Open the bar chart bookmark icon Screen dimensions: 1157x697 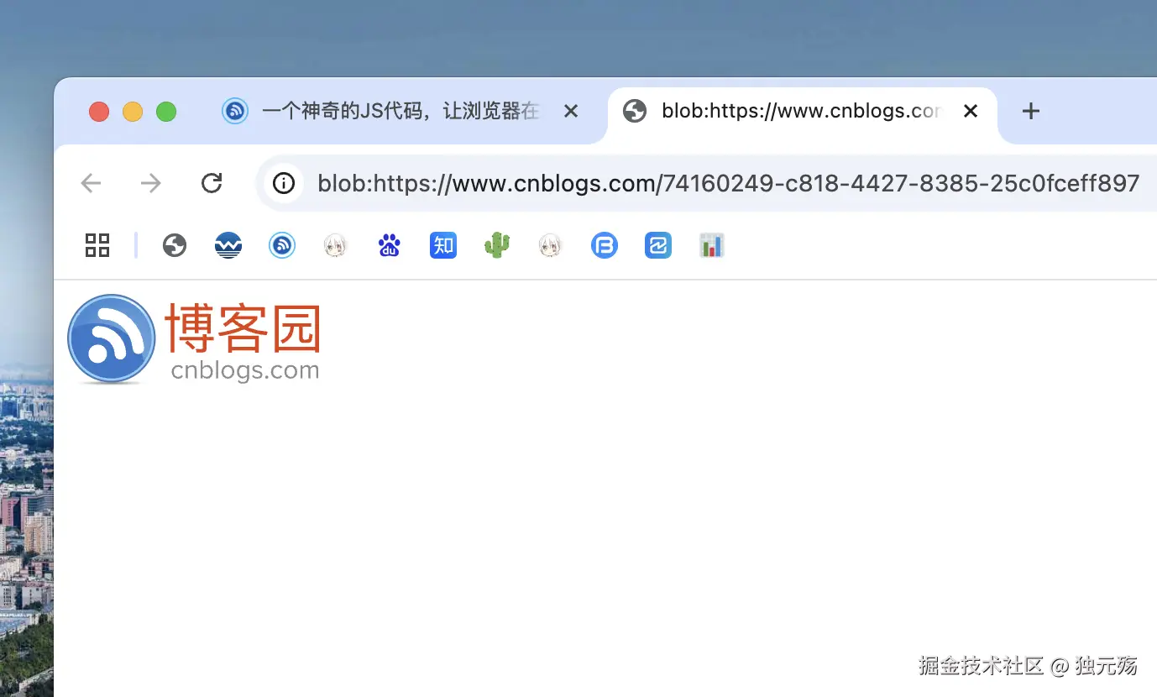click(x=712, y=245)
